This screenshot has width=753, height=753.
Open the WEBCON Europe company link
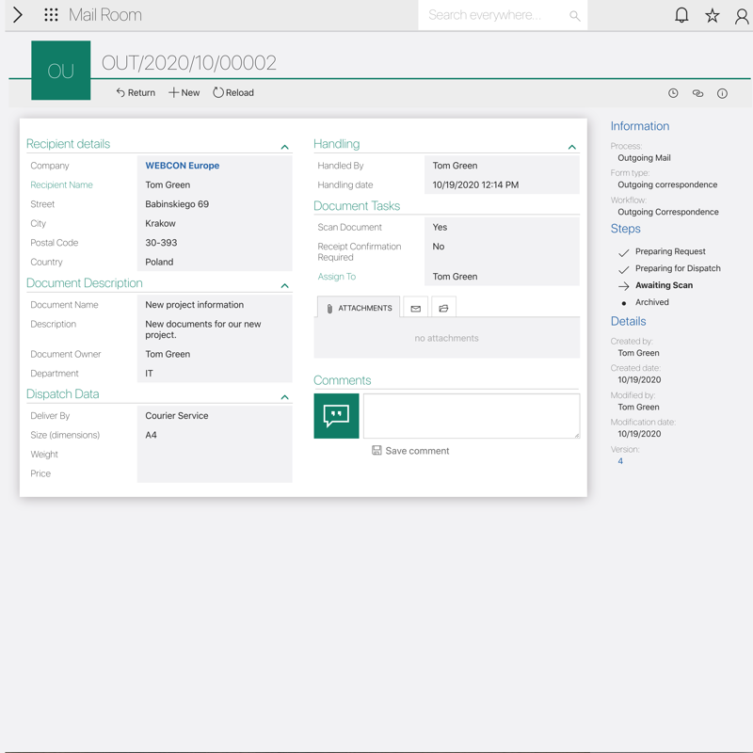tap(182, 166)
